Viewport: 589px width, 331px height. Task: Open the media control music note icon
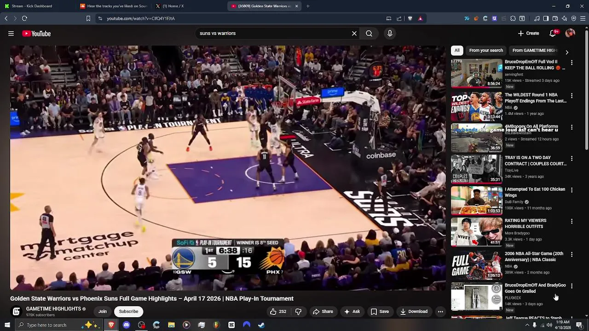[537, 18]
